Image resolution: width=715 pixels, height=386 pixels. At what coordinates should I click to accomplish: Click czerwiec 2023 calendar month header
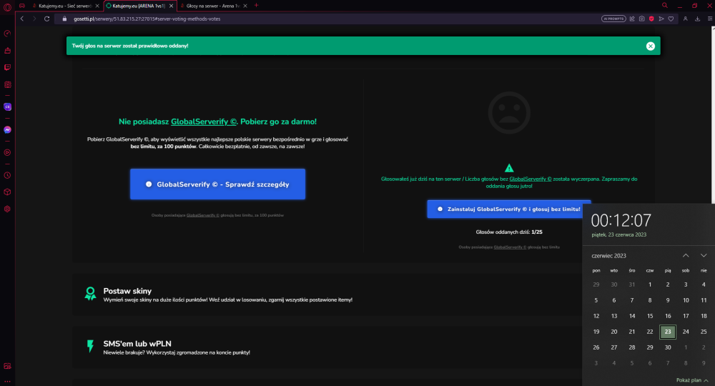[608, 256]
